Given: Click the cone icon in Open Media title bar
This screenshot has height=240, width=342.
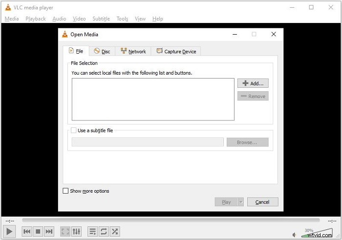Looking at the screenshot, I should (65, 34).
